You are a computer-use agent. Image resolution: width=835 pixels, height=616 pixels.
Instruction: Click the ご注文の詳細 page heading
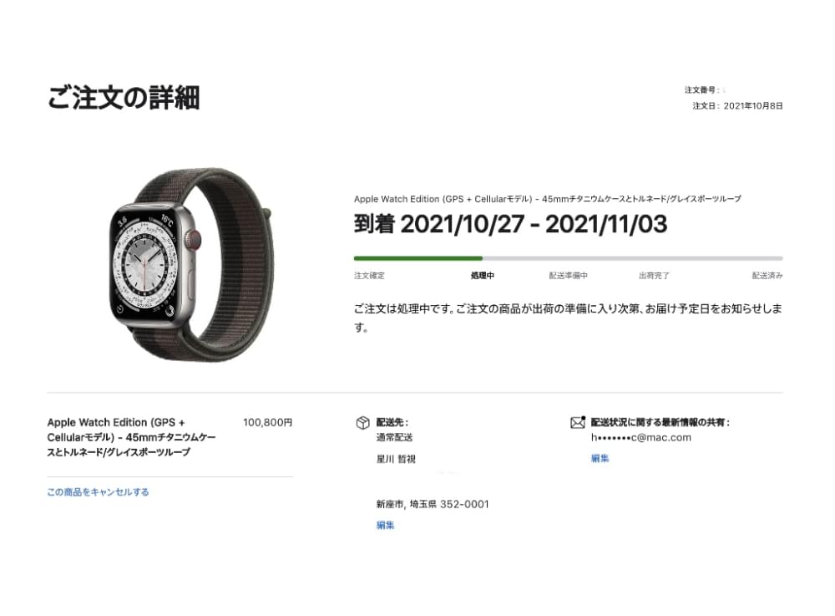pos(124,98)
